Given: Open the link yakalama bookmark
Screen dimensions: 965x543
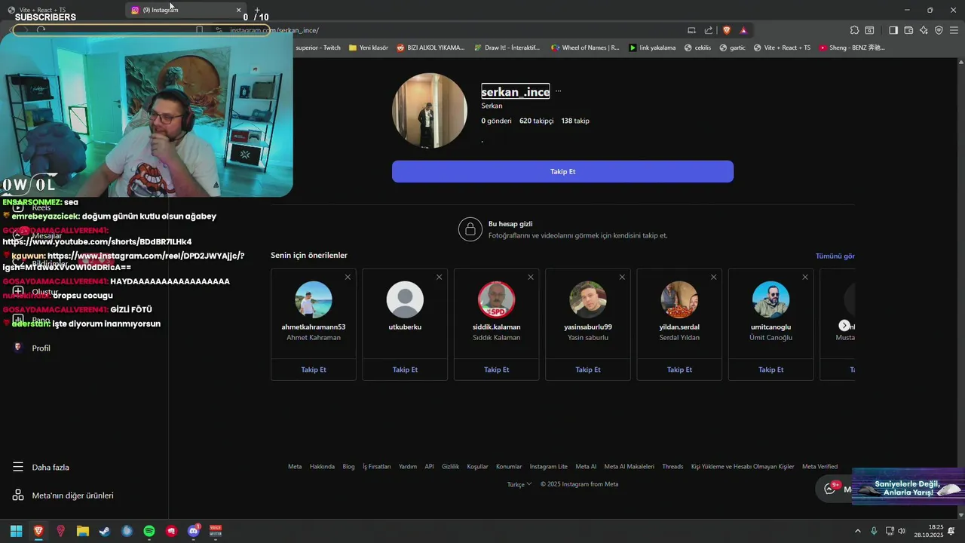Looking at the screenshot, I should [x=652, y=48].
